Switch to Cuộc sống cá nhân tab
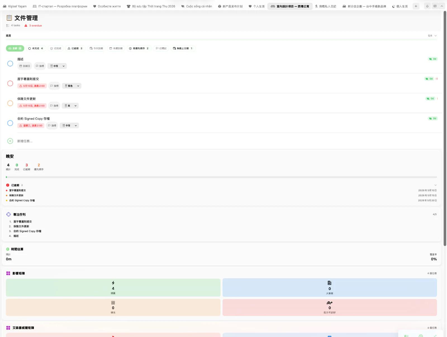447x337 pixels. [x=196, y=6]
